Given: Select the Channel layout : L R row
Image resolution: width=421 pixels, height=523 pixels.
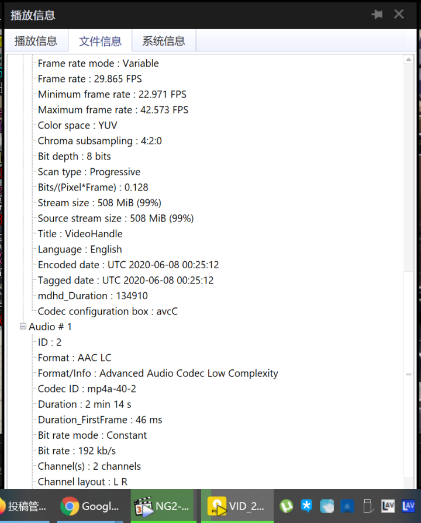Looking at the screenshot, I should (x=82, y=482).
